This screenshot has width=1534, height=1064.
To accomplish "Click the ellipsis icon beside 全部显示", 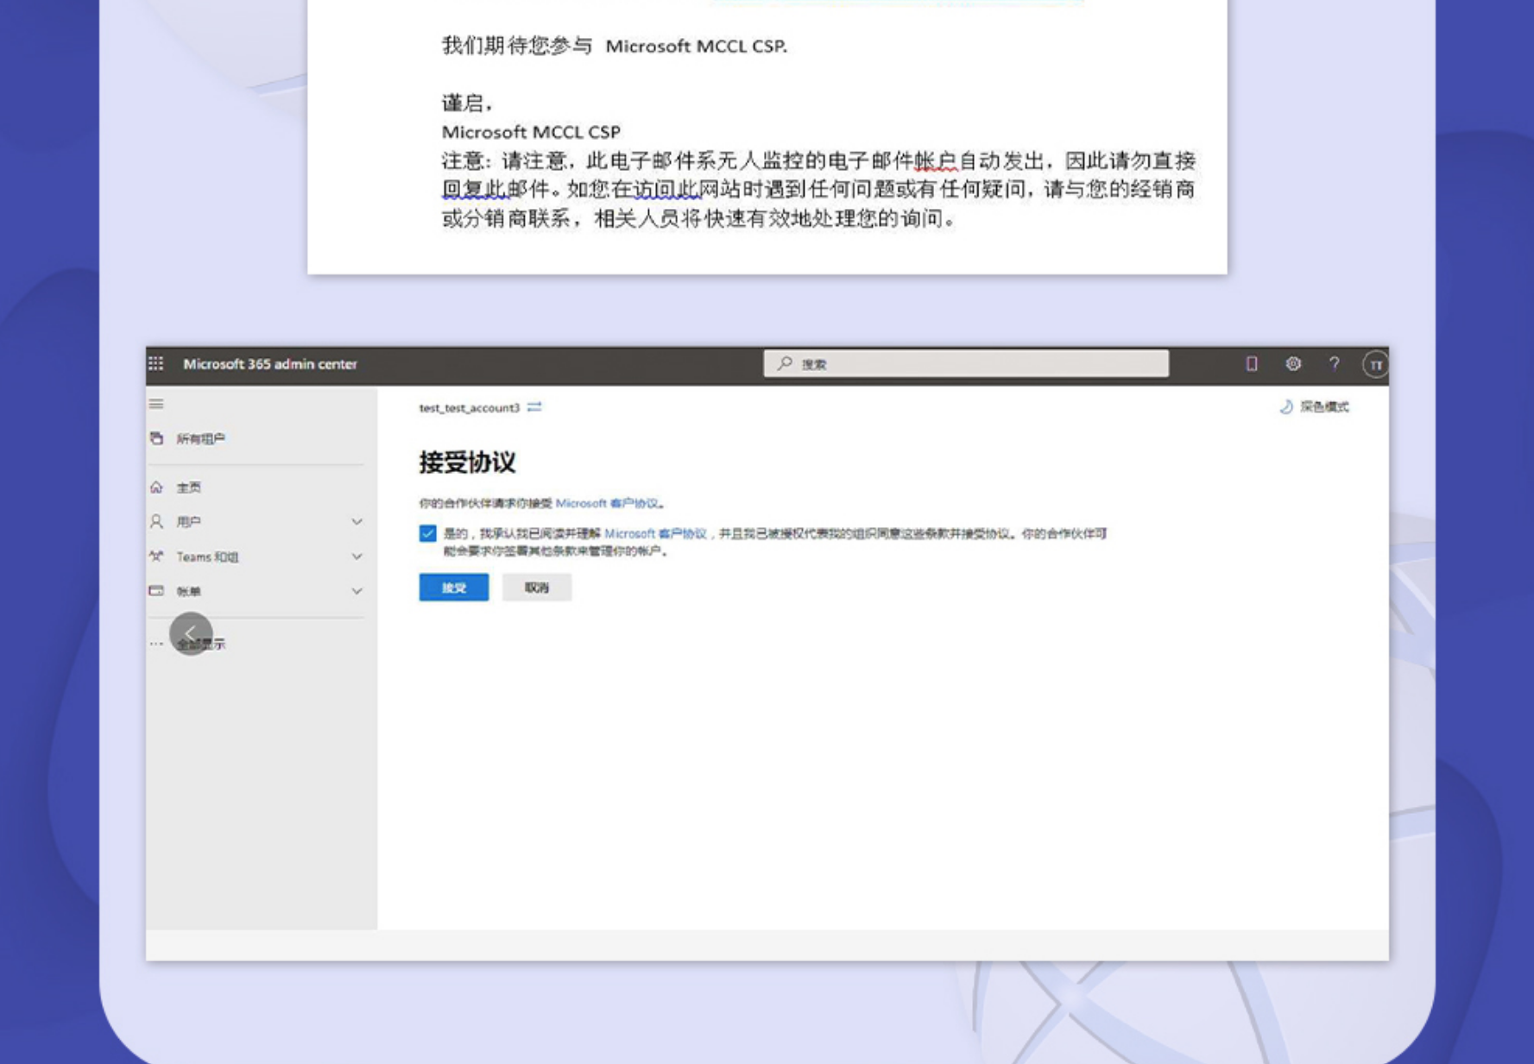I will [156, 644].
